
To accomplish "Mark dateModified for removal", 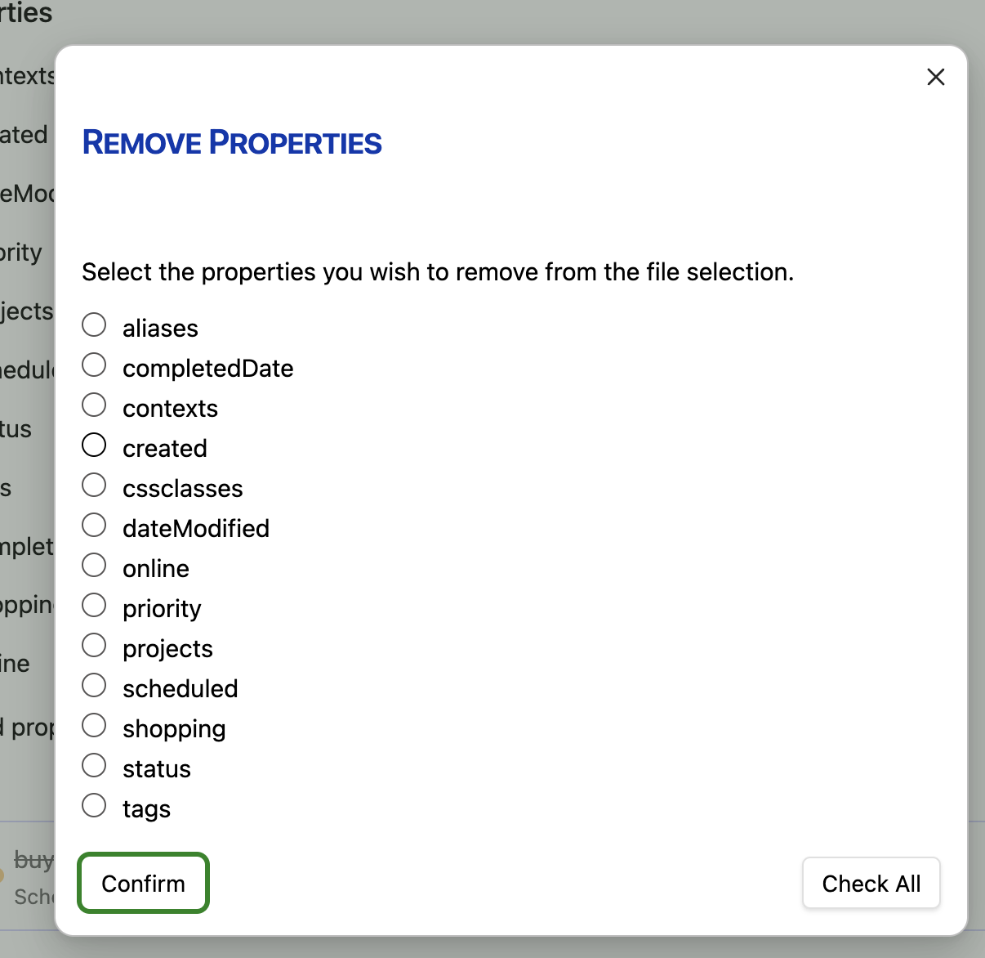I will pos(94,525).
